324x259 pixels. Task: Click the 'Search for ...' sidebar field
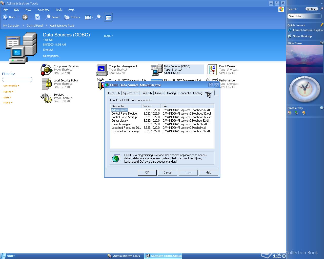click(305, 16)
